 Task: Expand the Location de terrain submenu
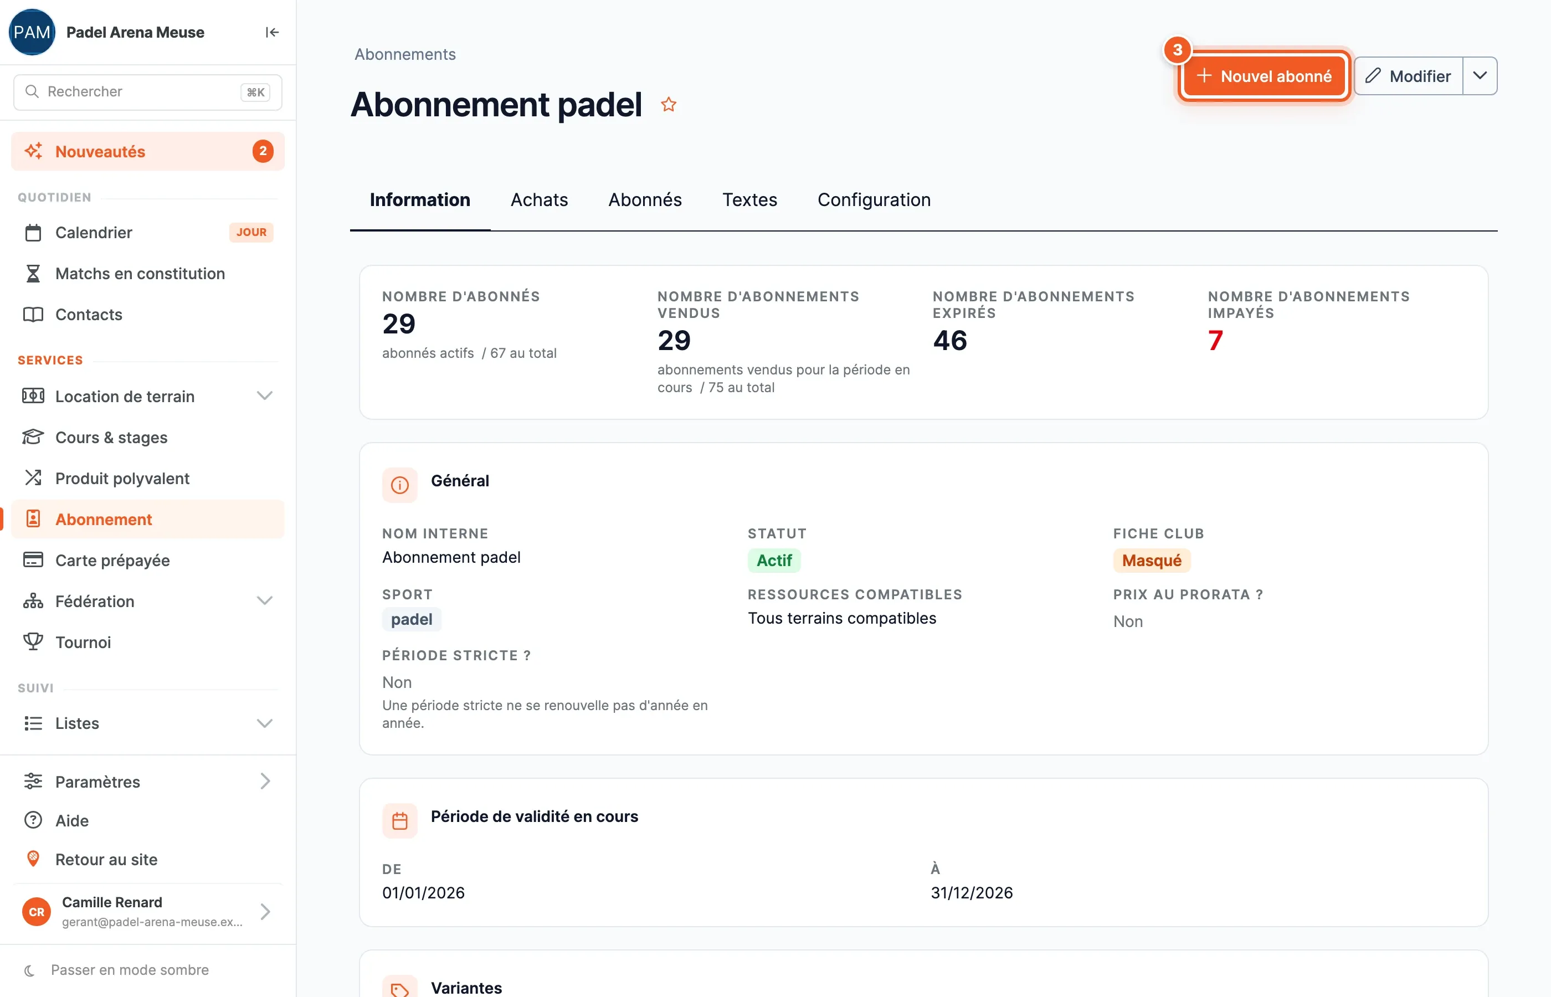pos(265,395)
